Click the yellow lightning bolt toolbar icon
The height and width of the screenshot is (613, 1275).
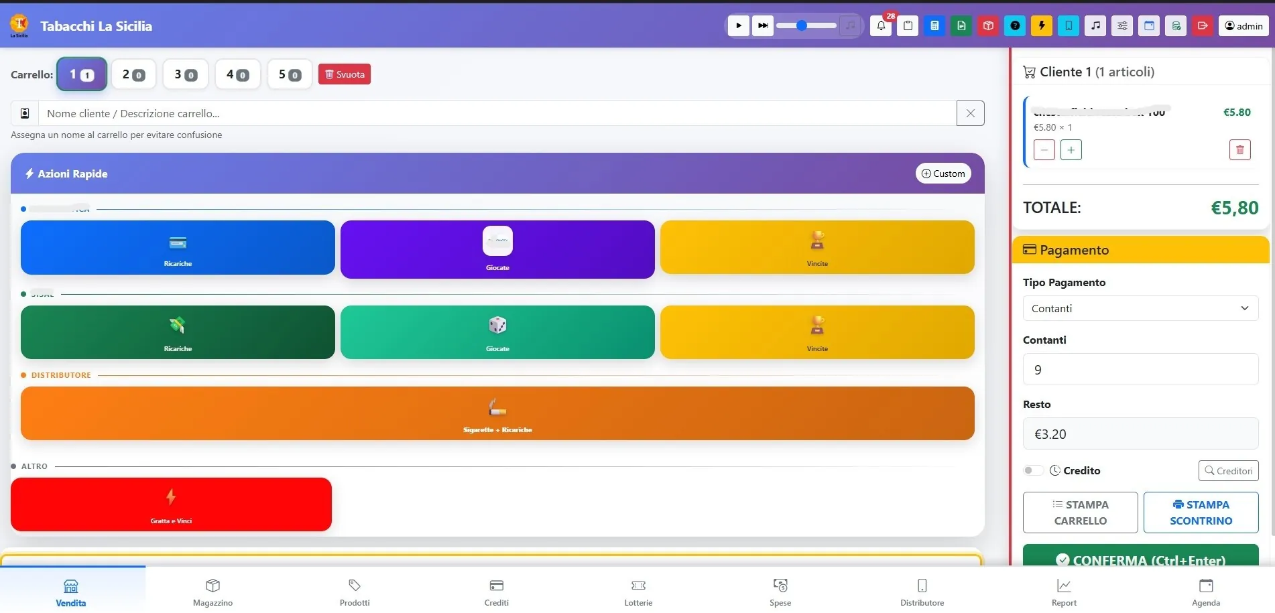click(1042, 26)
